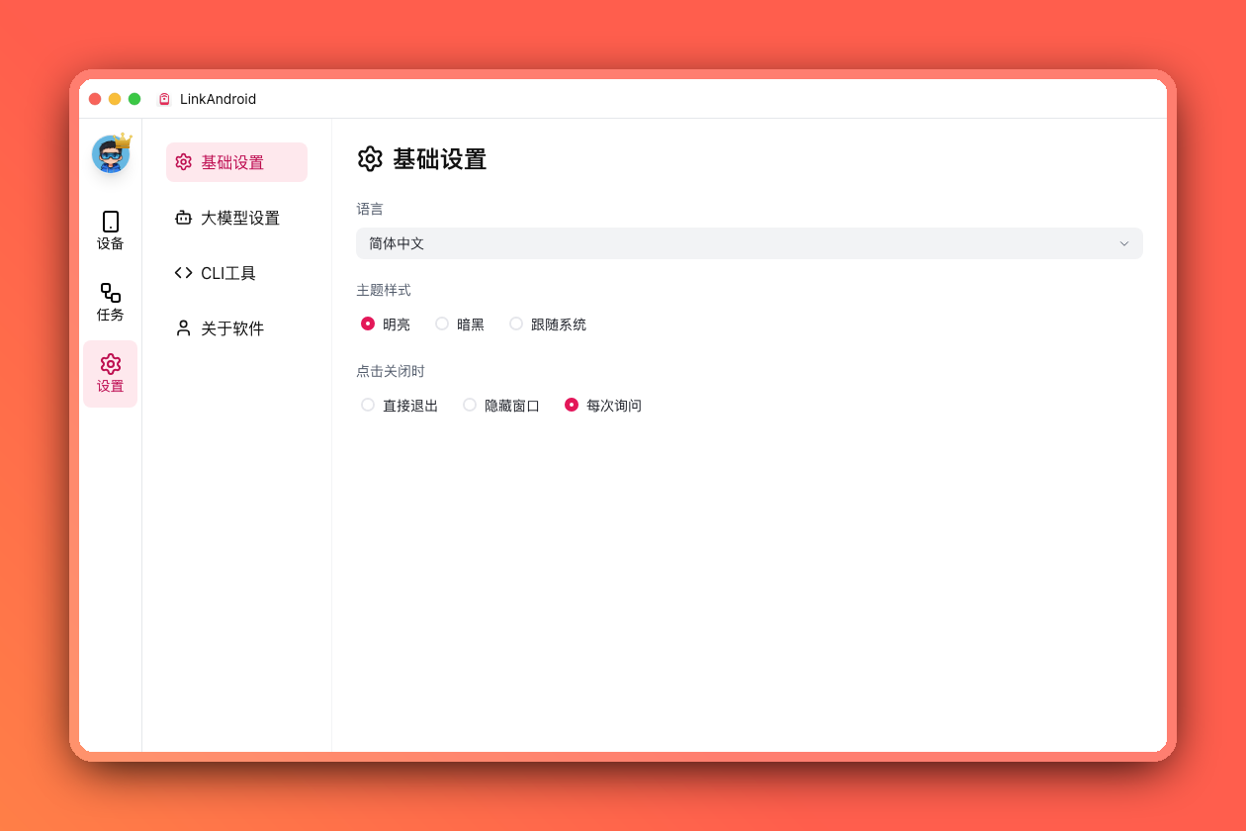Select the 暗黑 dark theme radio
Screen dimensions: 1246x831
click(442, 323)
